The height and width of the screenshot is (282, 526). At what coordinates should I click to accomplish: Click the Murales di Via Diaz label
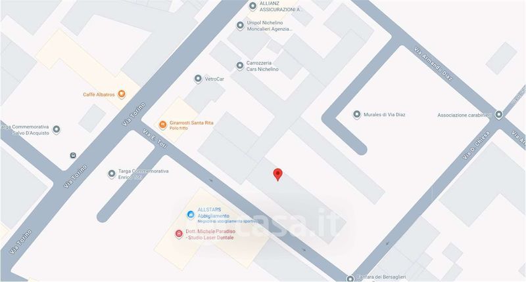click(385, 114)
